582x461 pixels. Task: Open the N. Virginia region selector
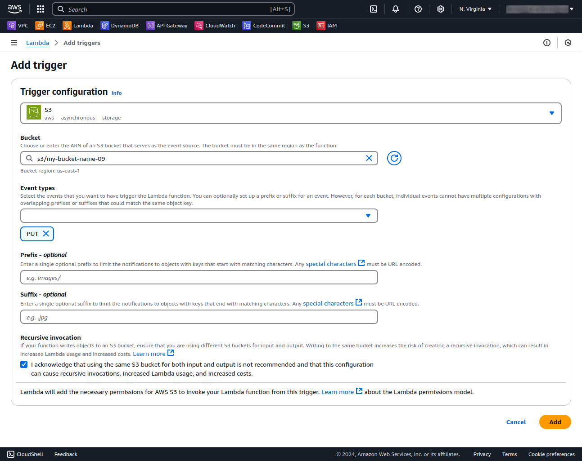click(x=476, y=9)
